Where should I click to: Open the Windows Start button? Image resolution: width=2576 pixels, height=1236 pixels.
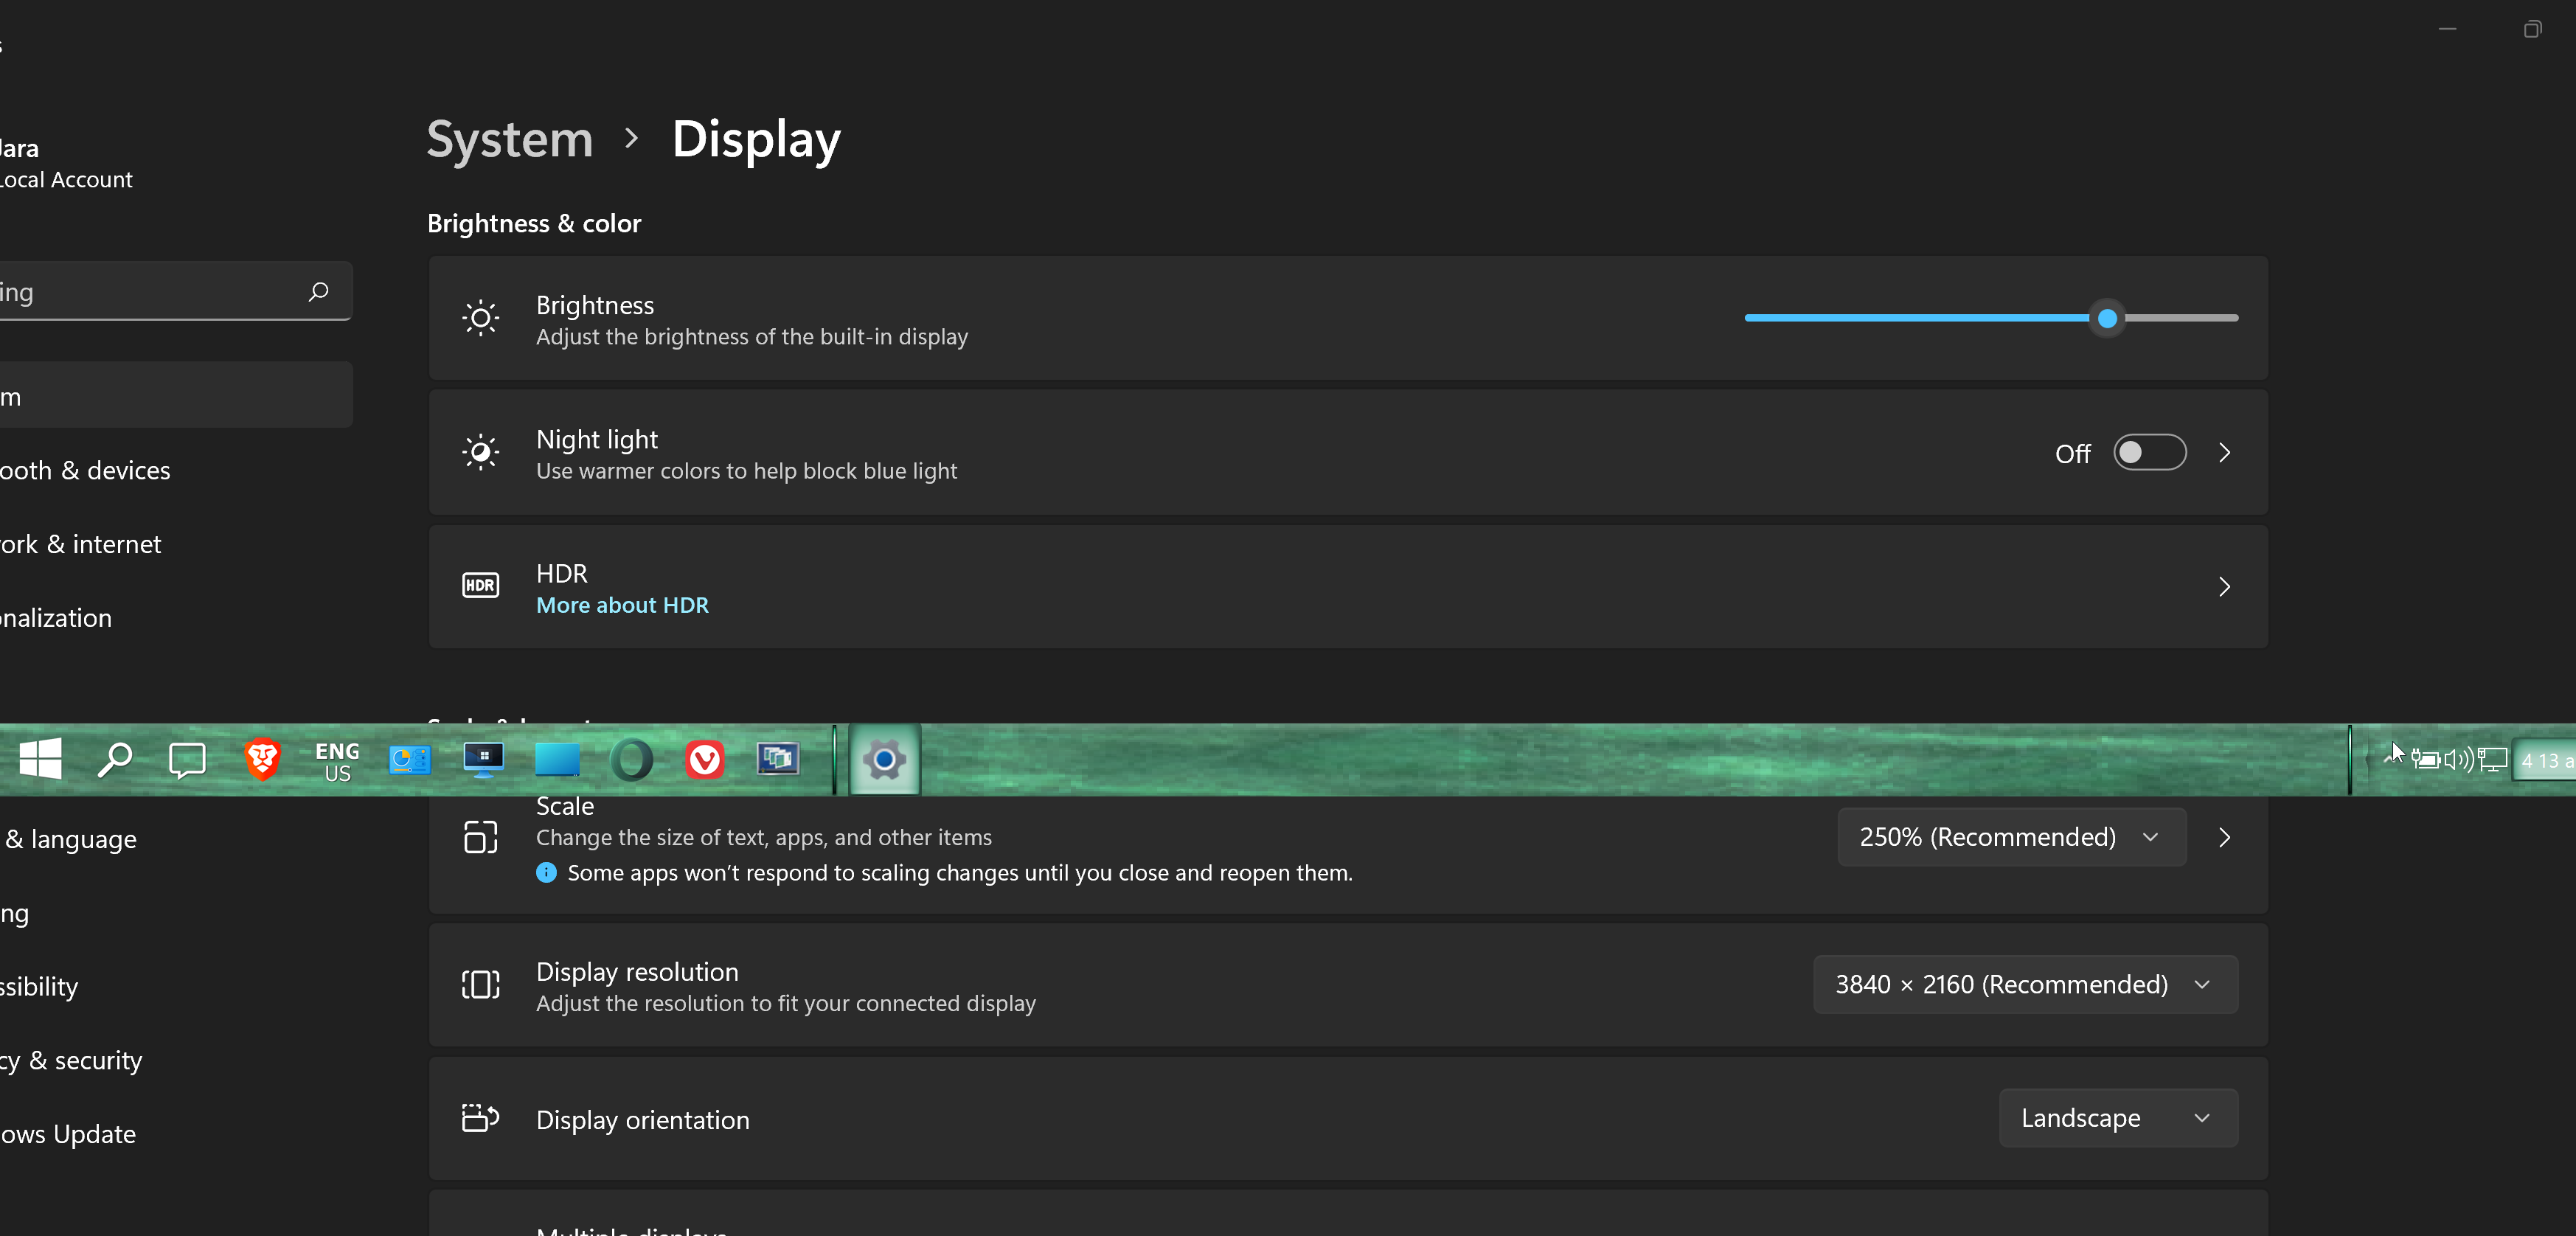tap(40, 760)
